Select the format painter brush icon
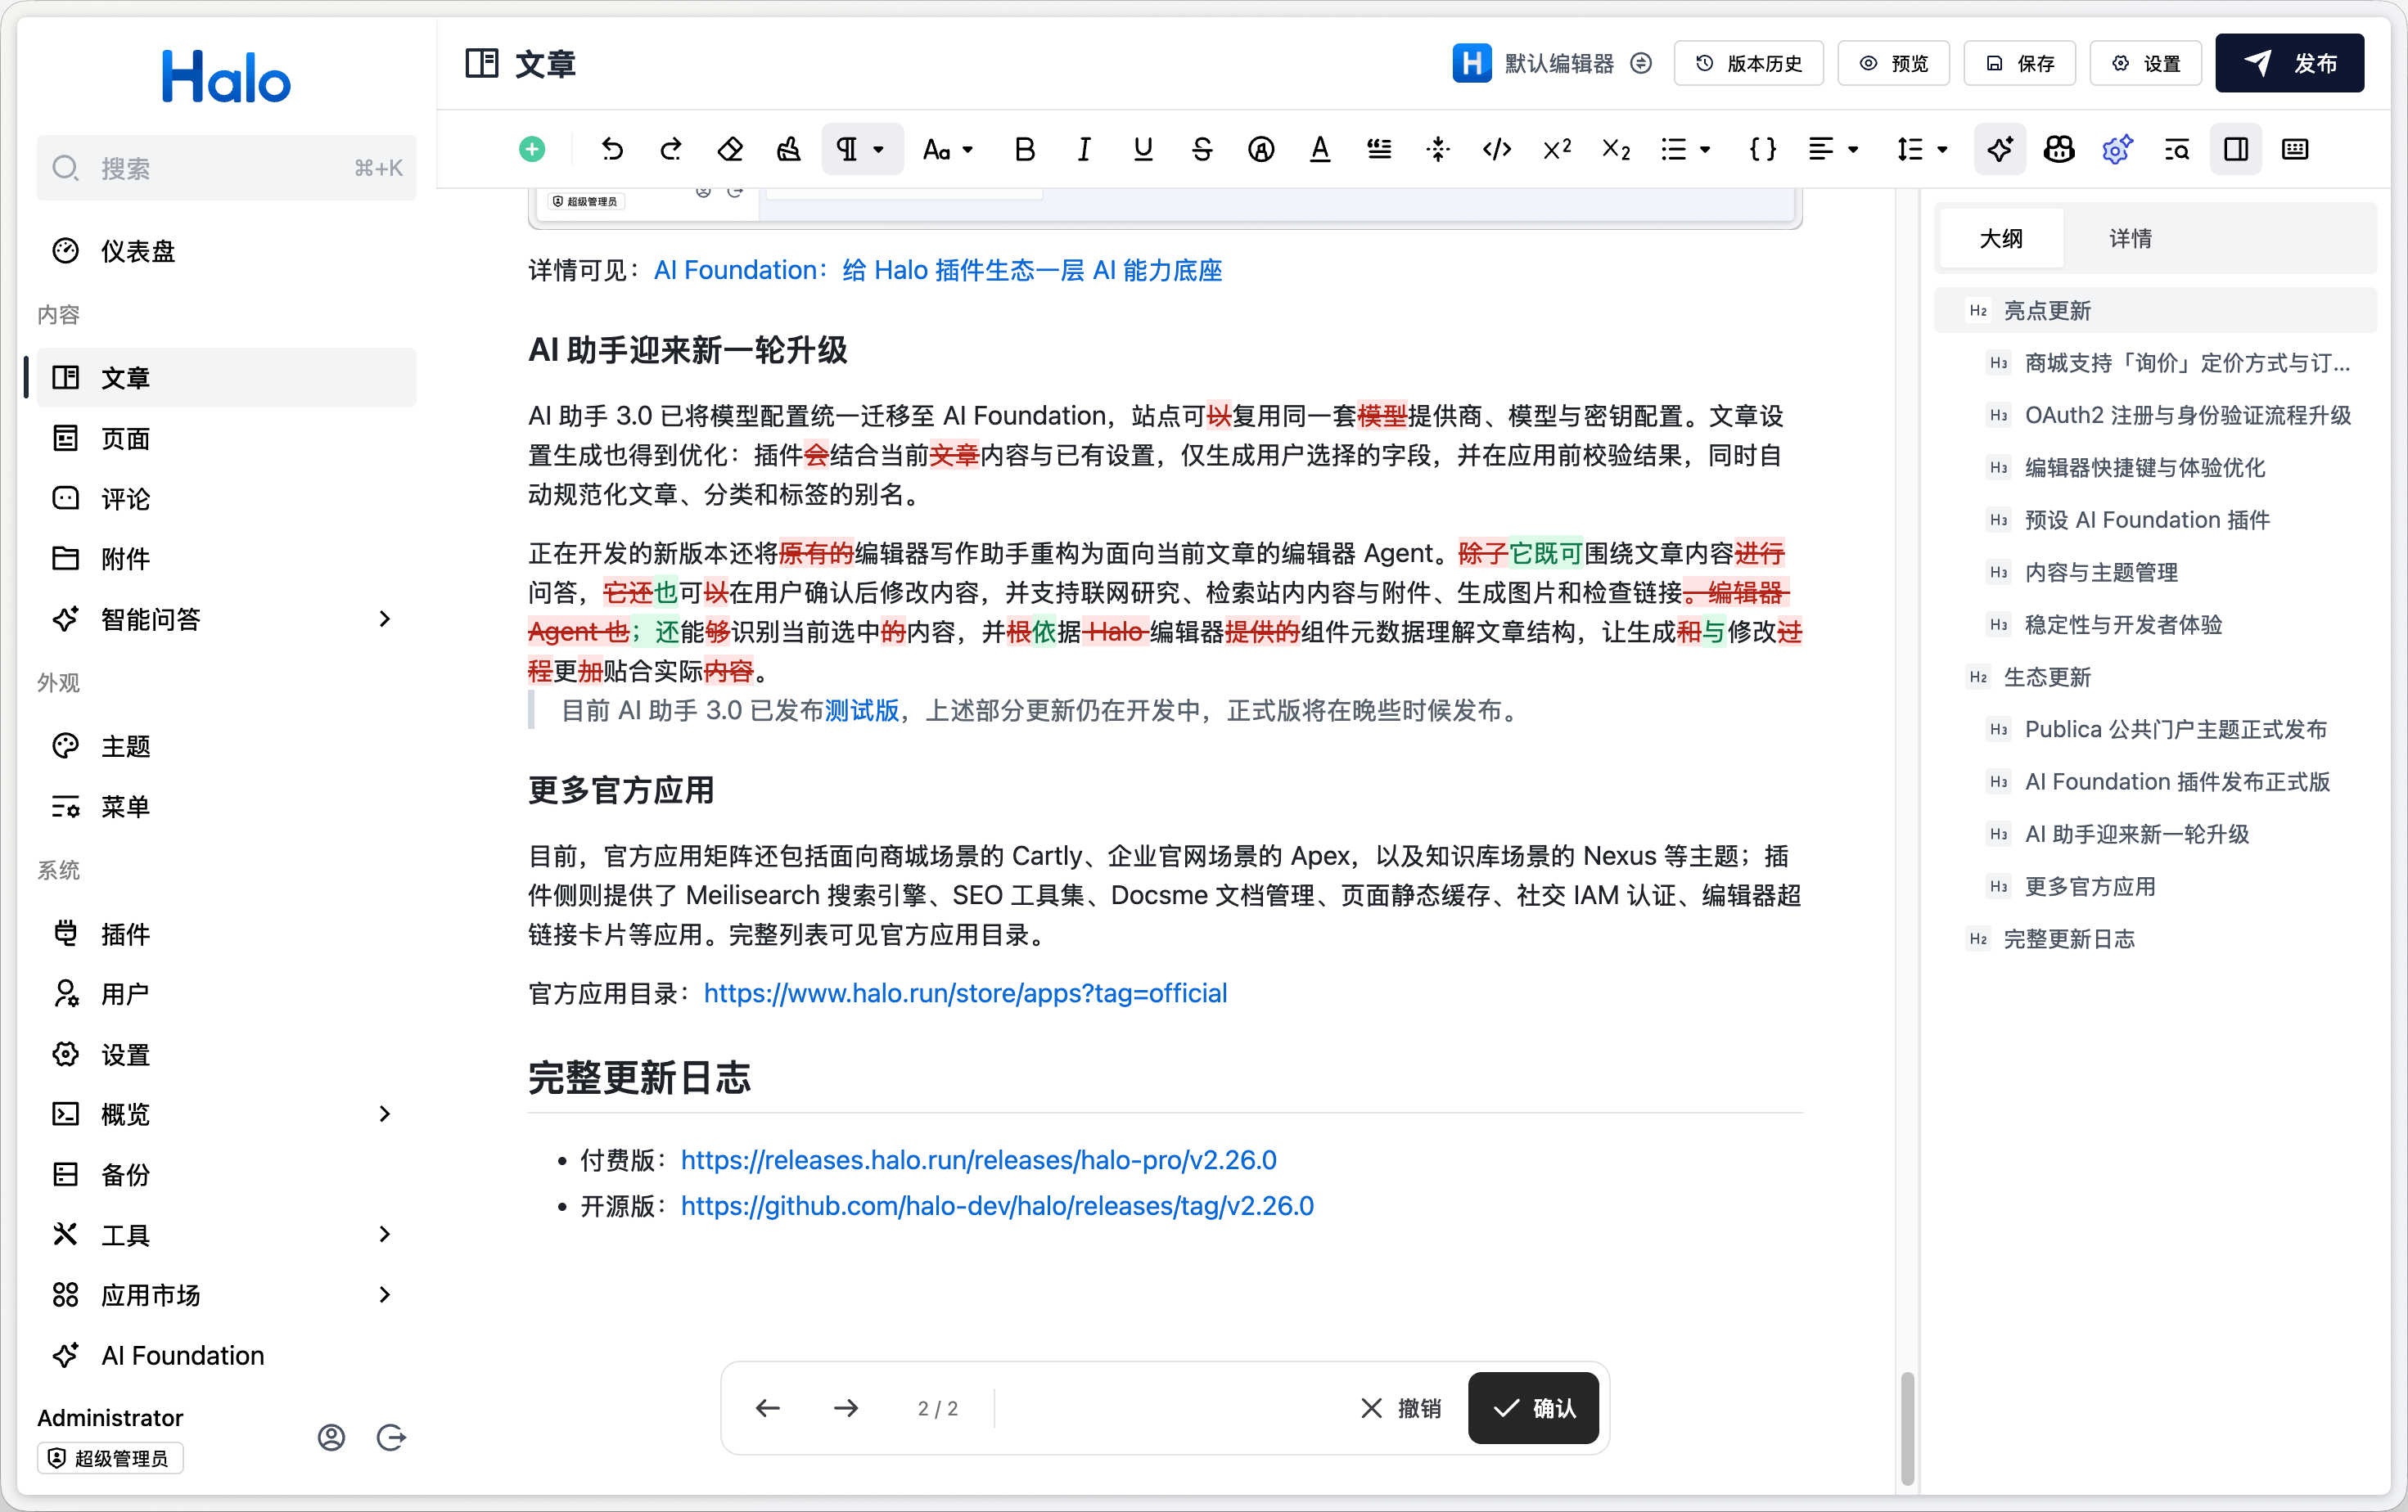The image size is (2408, 1512). 789,150
